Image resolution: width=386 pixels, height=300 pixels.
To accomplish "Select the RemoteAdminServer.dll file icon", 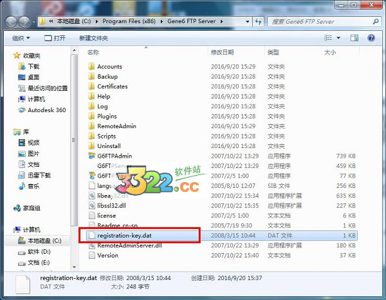I will coord(91,245).
